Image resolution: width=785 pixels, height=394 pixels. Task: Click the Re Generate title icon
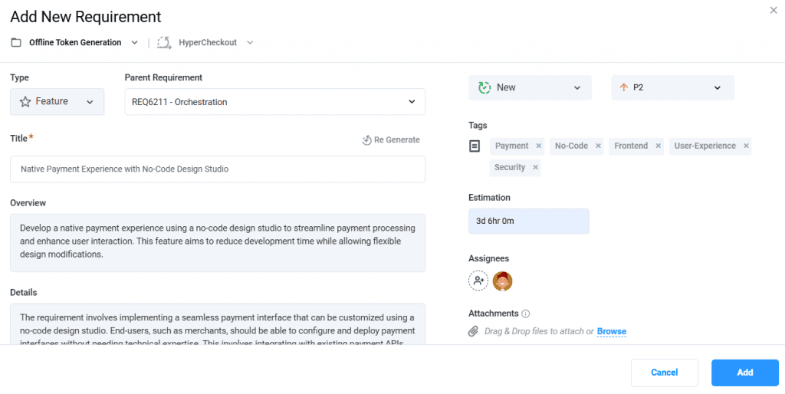click(367, 140)
